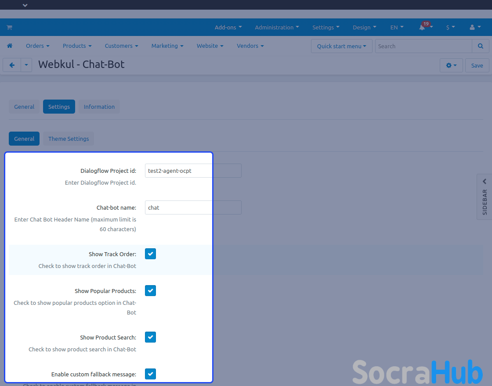This screenshot has height=386, width=492.
Task: Open the Products menu
Action: (x=77, y=46)
